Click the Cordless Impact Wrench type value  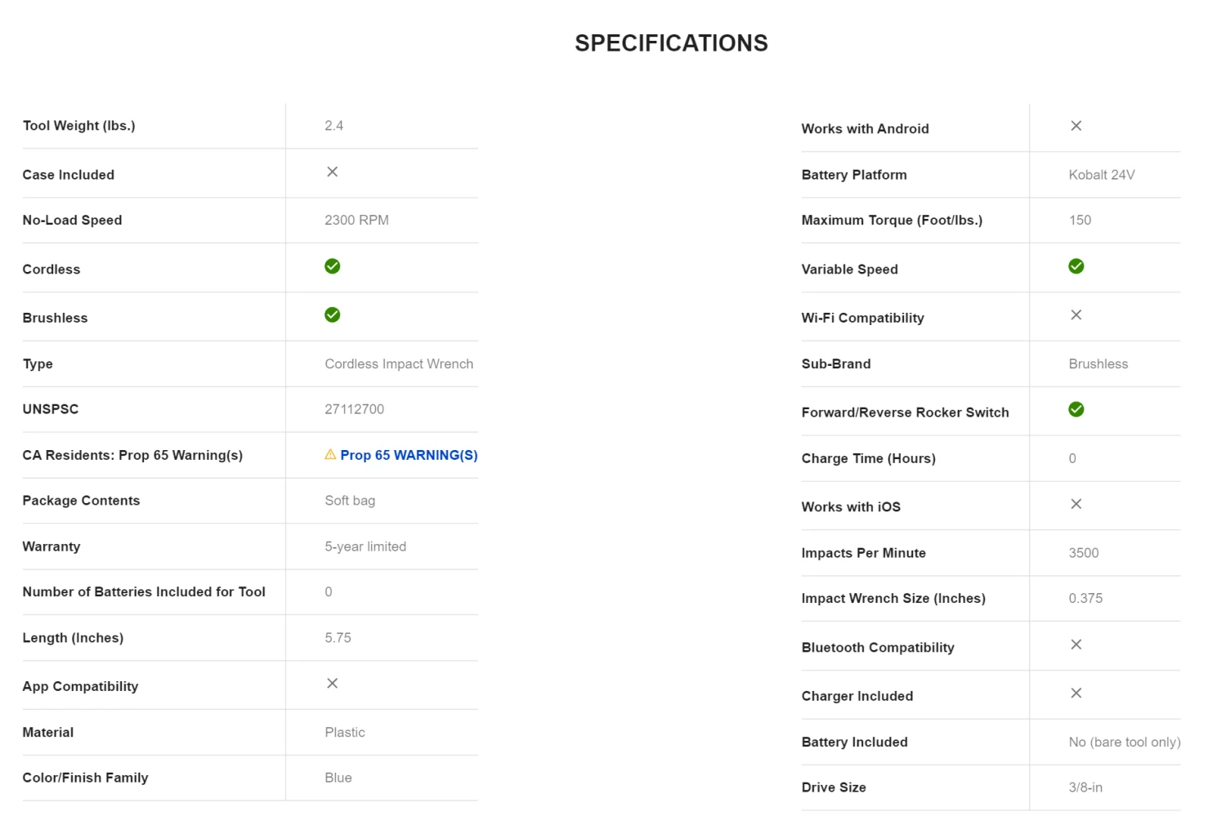(399, 364)
